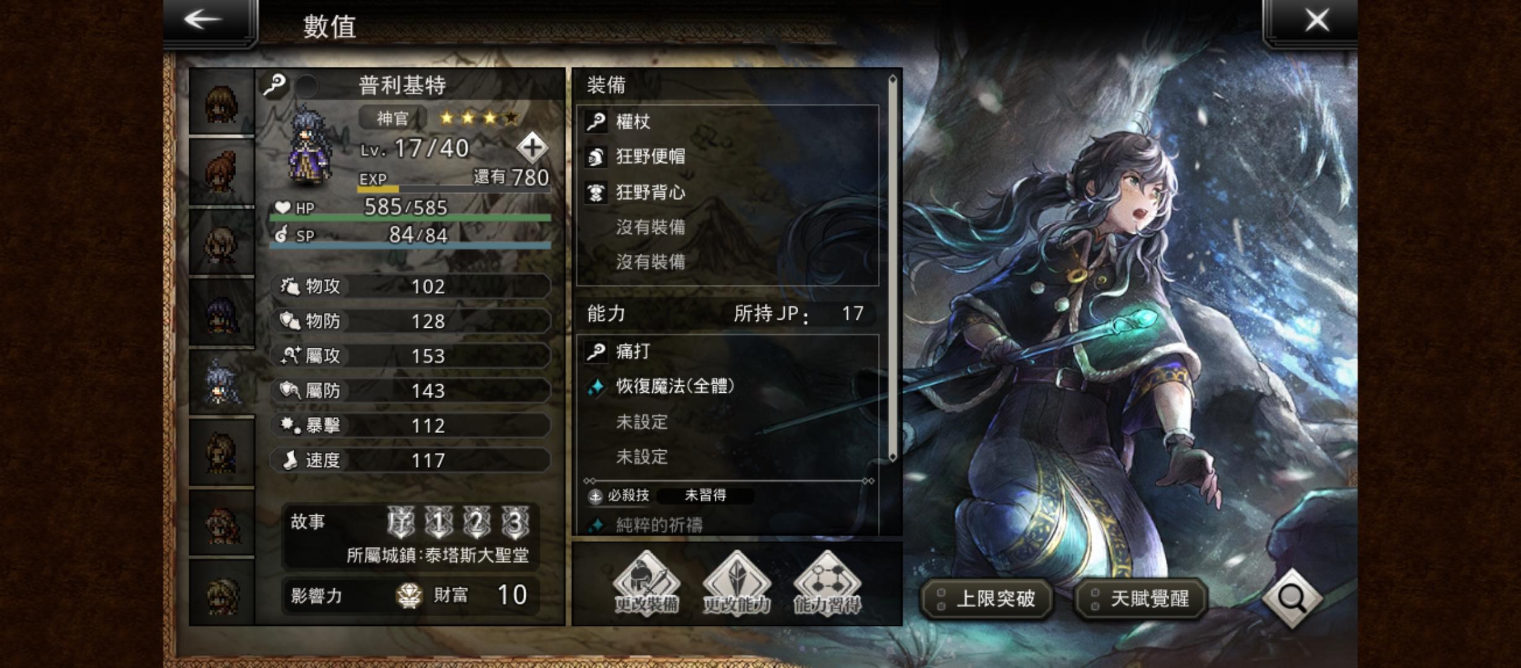Tap the back arrow icon
The image size is (1521, 668).
[x=203, y=20]
